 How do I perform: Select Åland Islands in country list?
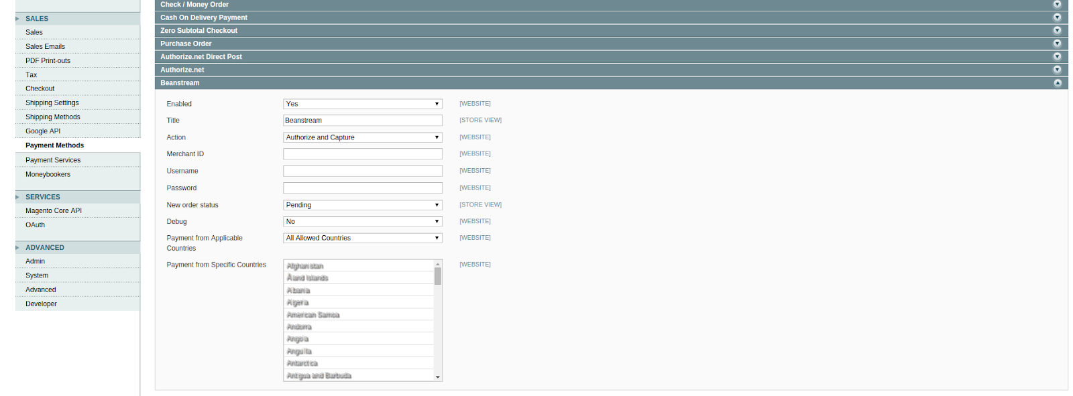[x=359, y=278]
